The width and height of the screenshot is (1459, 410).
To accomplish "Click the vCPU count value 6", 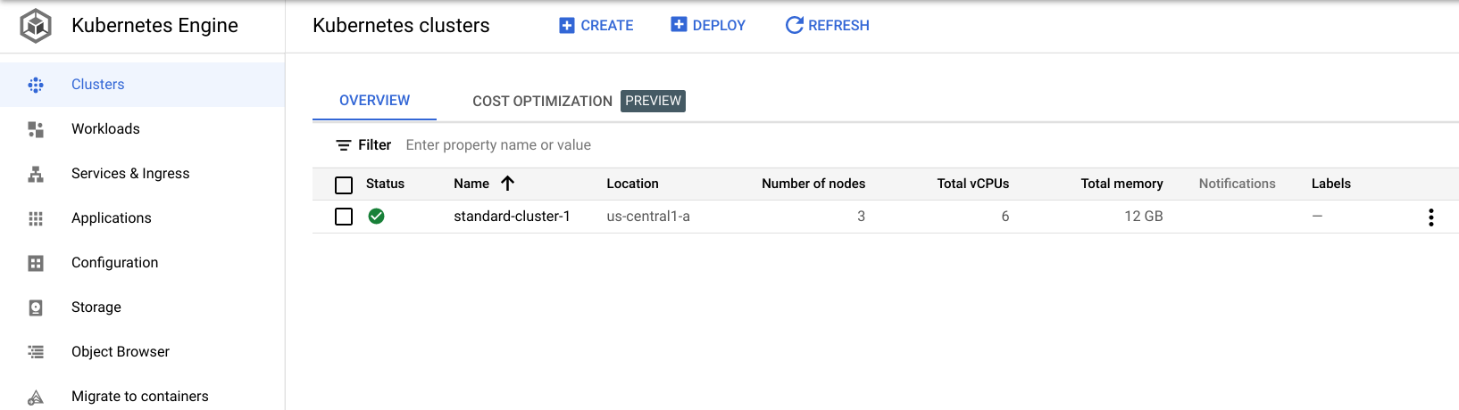I will tap(1005, 216).
